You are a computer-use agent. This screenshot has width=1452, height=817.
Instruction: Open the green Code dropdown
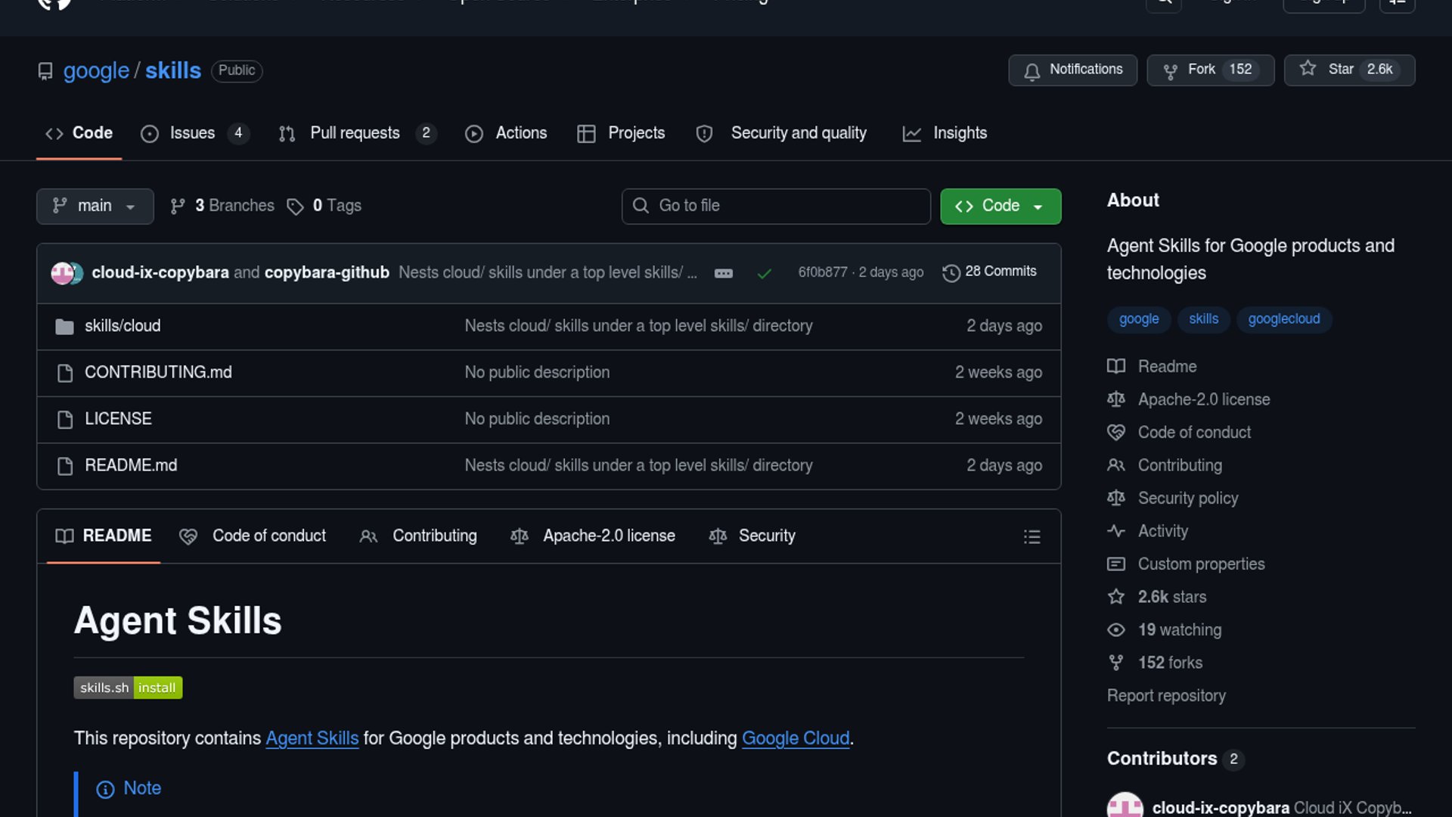pos(1000,206)
